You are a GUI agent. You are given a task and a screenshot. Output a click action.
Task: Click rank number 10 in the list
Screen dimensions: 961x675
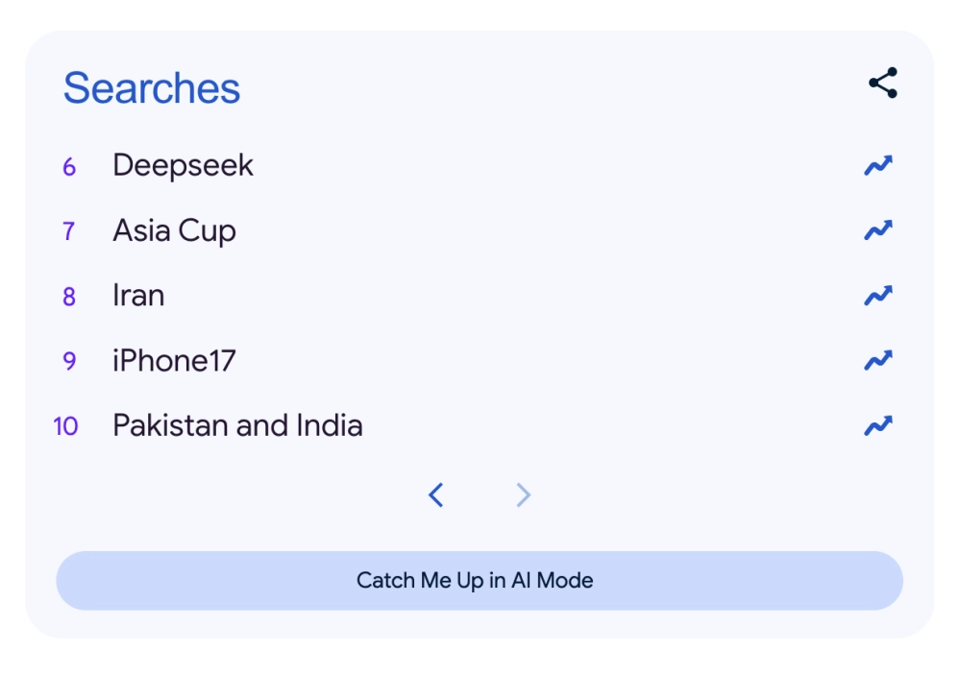[65, 426]
